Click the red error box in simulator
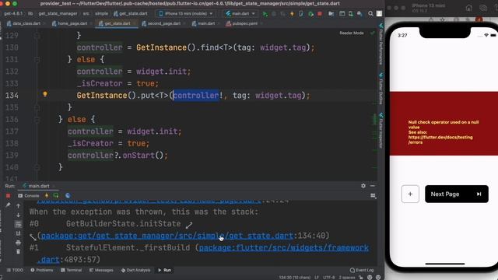The width and height of the screenshot is (498, 280). coord(444,124)
